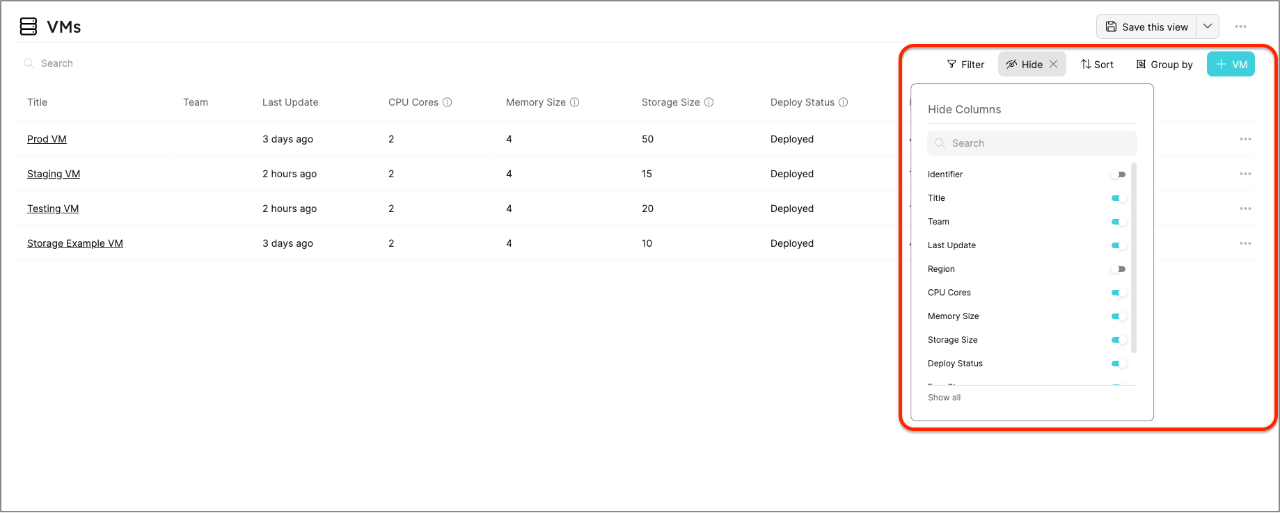This screenshot has width=1280, height=513.
Task: Click Deployed status in Storage Example VM row
Action: pyautogui.click(x=792, y=243)
